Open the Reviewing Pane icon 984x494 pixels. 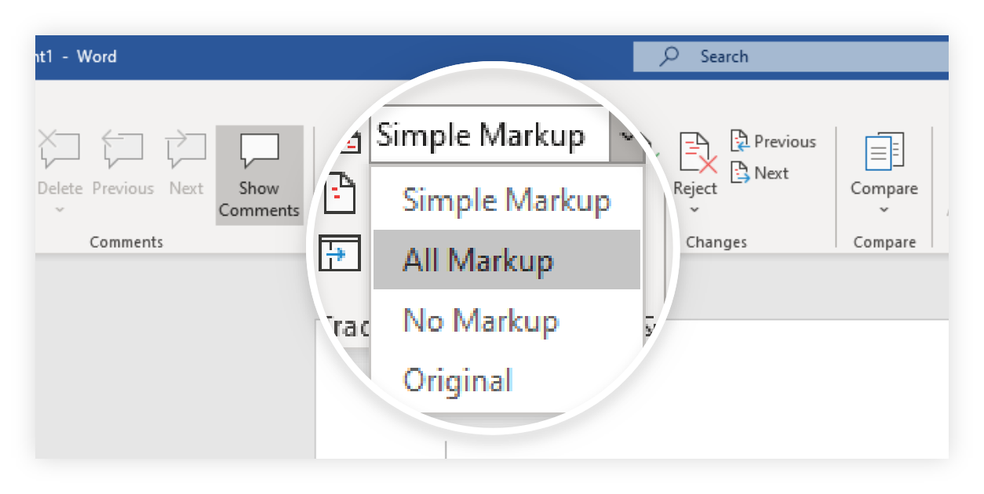[340, 253]
